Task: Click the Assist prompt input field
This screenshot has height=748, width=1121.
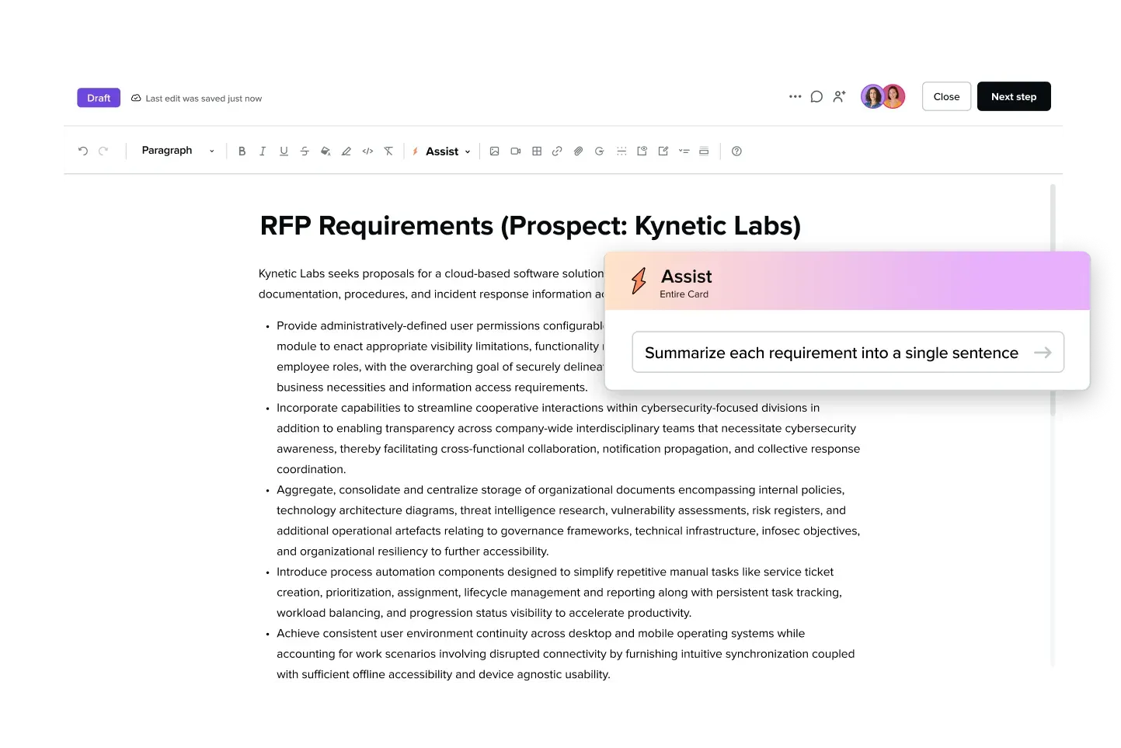Action: tap(848, 353)
